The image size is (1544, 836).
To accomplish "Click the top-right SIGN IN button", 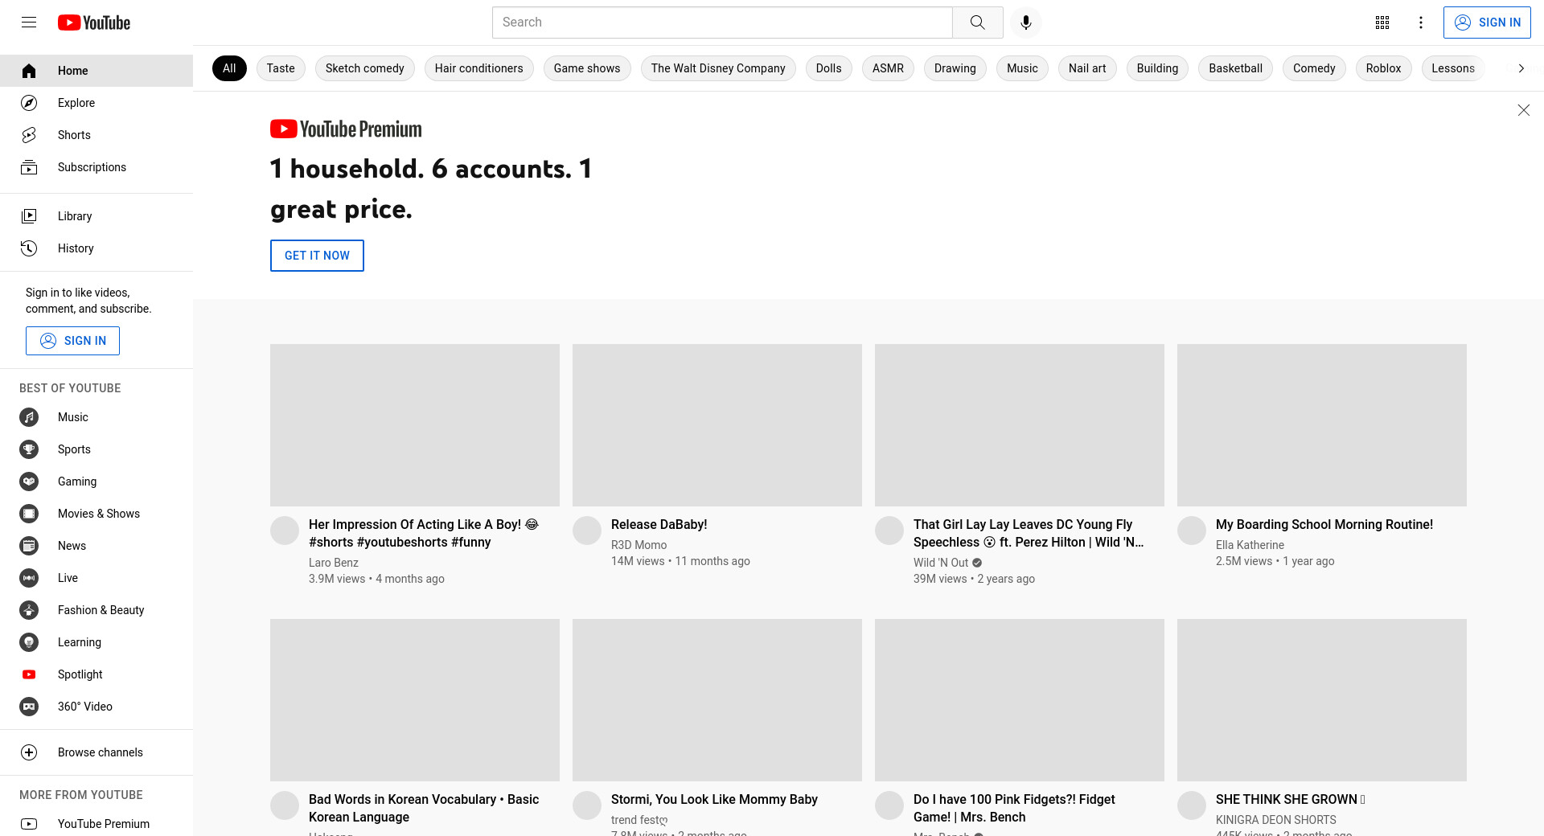I will click(x=1487, y=23).
